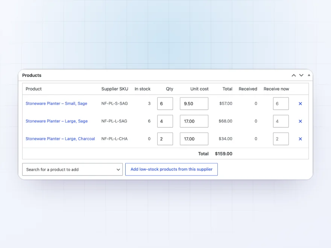Click the Received column header
This screenshot has height=248, width=331.
pos(248,89)
